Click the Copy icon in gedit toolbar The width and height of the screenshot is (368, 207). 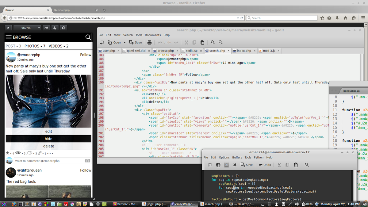194,42
